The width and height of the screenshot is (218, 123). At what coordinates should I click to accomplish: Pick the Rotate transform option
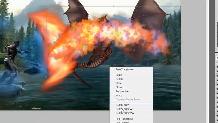click(120, 79)
